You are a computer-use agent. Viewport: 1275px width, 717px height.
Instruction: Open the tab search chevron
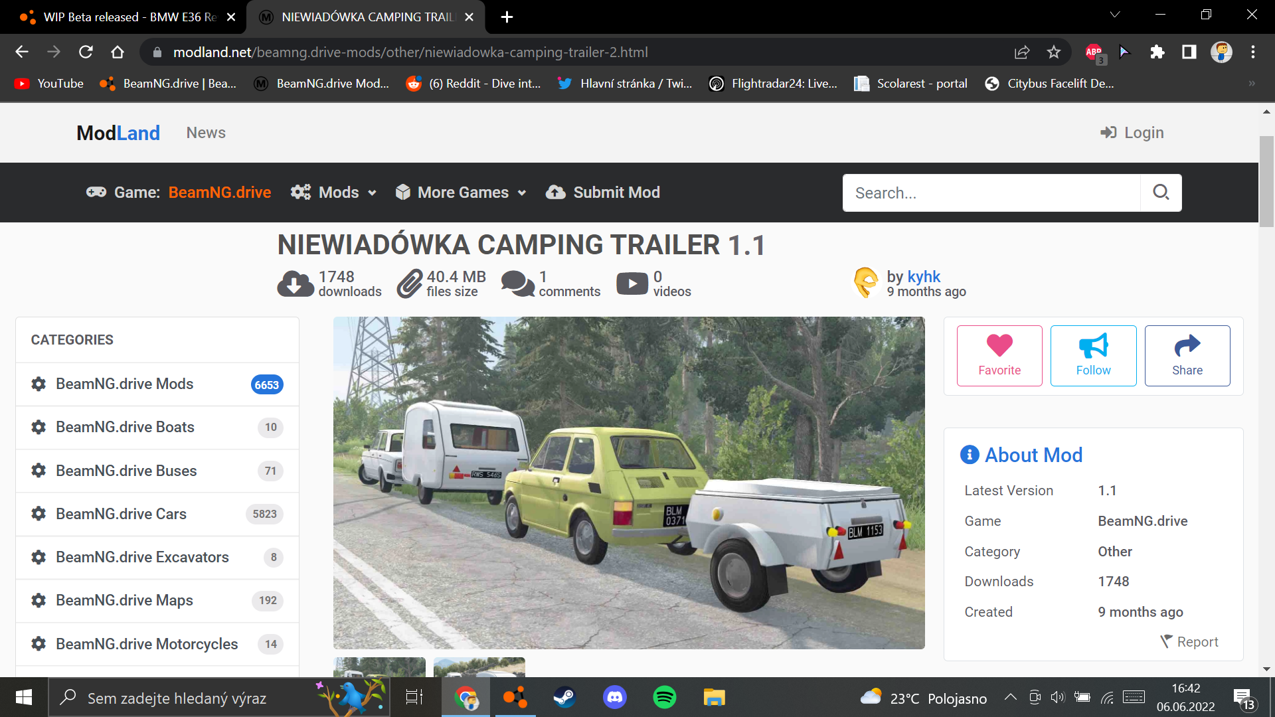[1115, 15]
